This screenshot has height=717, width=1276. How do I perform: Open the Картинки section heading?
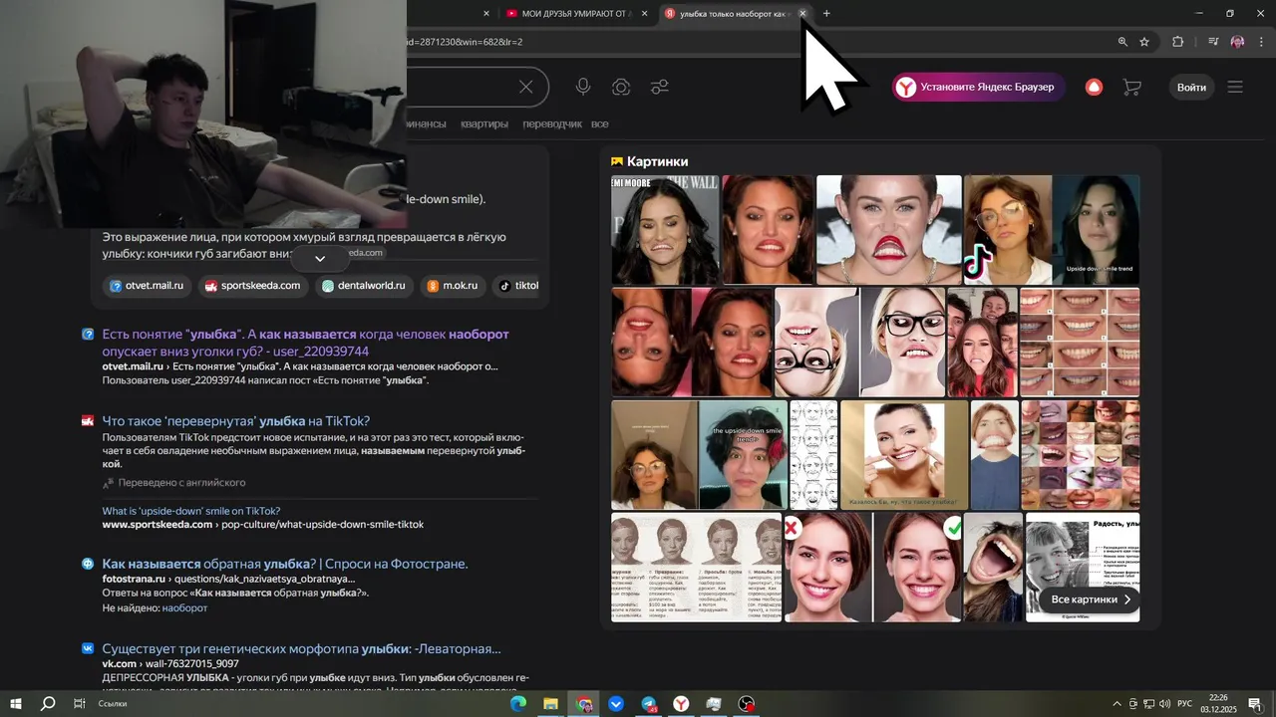pos(649,161)
